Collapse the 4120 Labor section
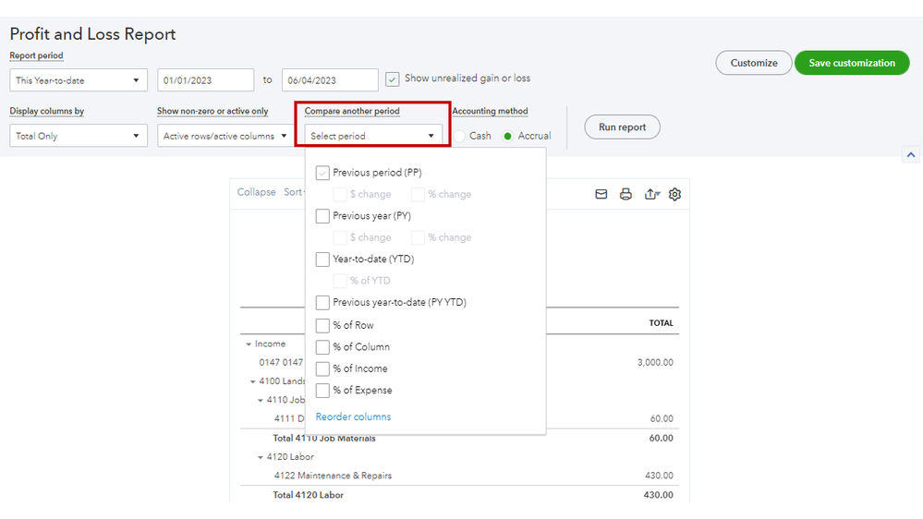Viewport: 923px width, 519px height. pyautogui.click(x=261, y=457)
